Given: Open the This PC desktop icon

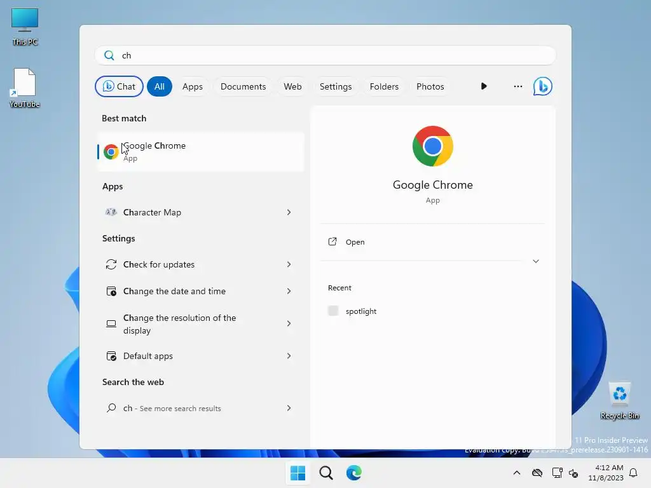Looking at the screenshot, I should click(x=25, y=27).
